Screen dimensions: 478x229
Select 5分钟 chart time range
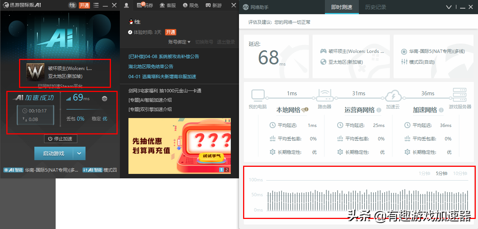442,174
